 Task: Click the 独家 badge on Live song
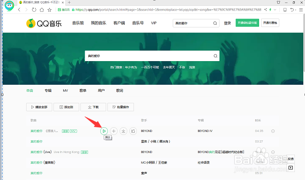(84, 152)
